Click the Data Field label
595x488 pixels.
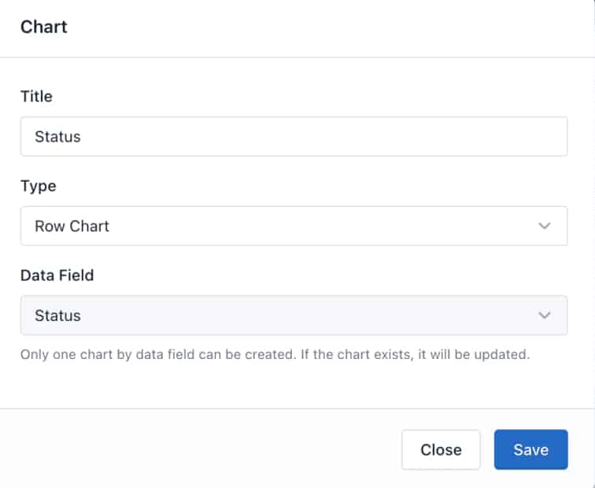(x=57, y=275)
